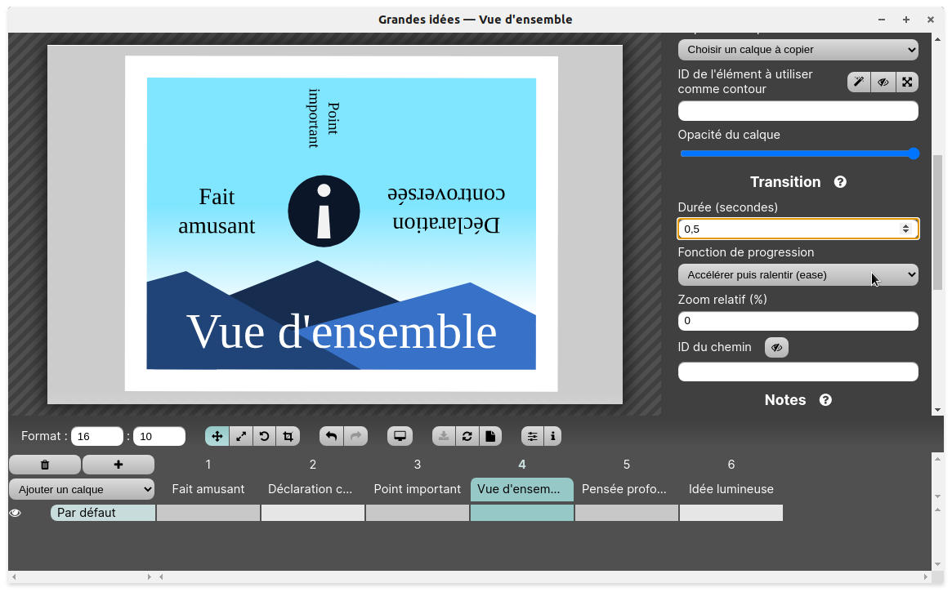Select the Idée lumineuse frame
This screenshot has width=952, height=592.
click(x=731, y=489)
